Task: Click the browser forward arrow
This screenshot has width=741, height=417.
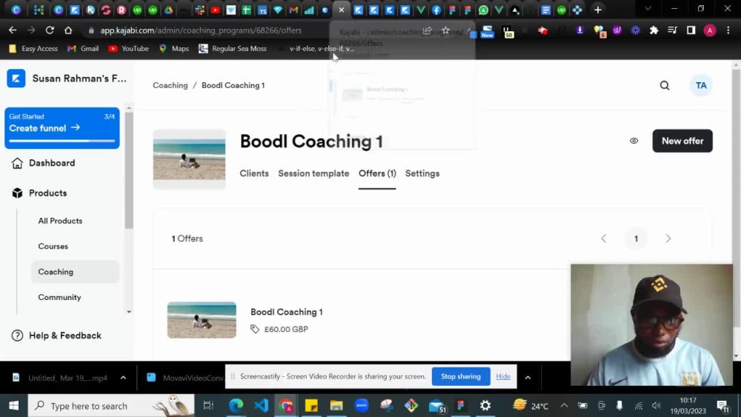Action: tap(31, 30)
